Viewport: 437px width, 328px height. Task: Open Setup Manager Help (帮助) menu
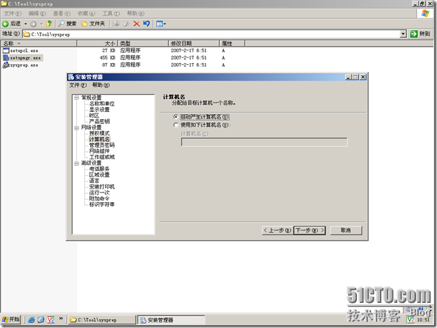tap(100, 85)
